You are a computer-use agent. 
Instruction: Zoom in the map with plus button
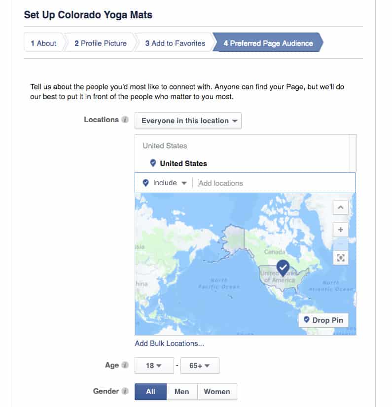[x=341, y=230]
